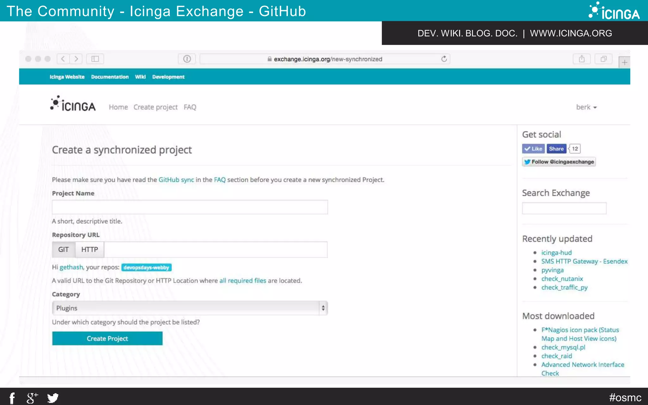
Task: Click the WWW.ICINGA.ORG header text
Action: coord(571,33)
